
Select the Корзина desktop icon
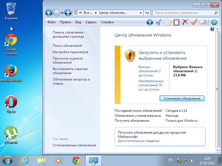pos(11,11)
